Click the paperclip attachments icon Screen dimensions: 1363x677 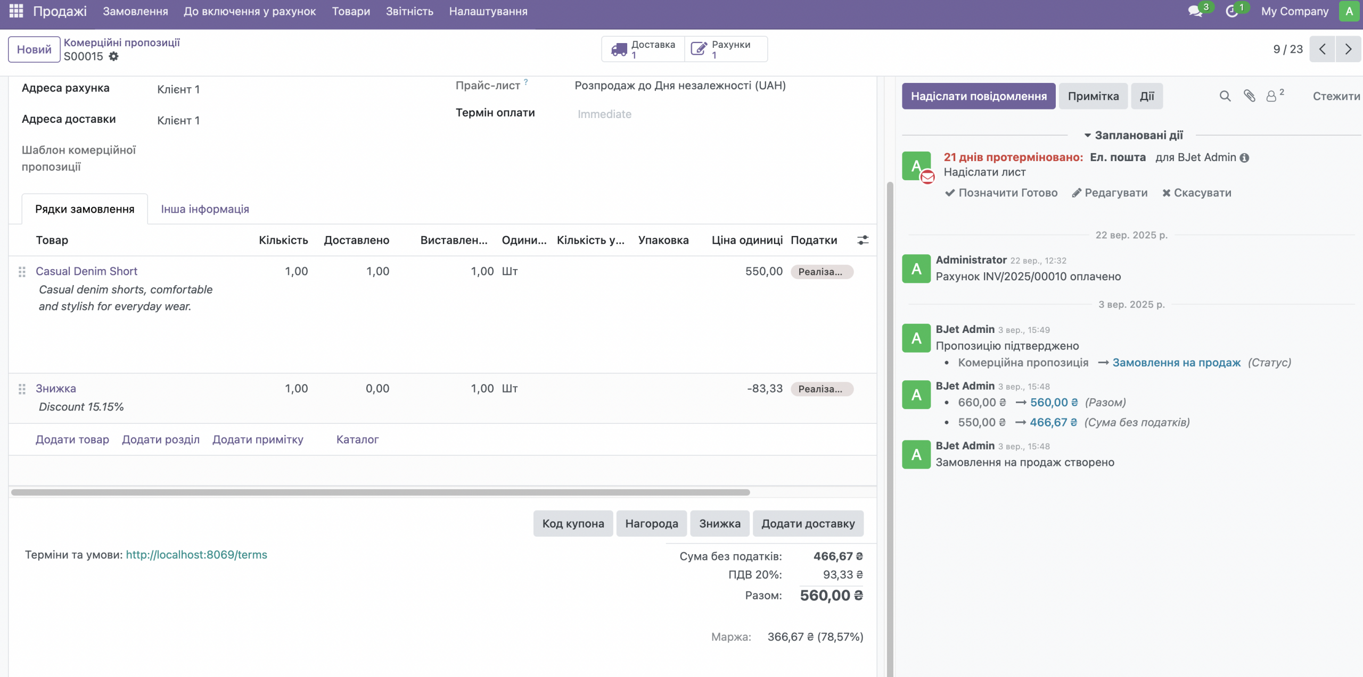pos(1249,96)
